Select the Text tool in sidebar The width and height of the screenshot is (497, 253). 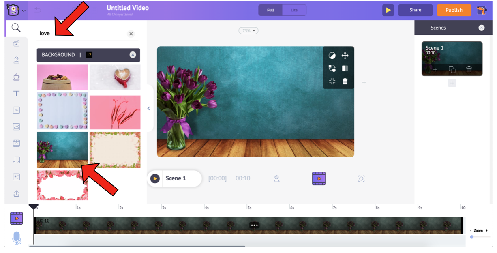(16, 94)
